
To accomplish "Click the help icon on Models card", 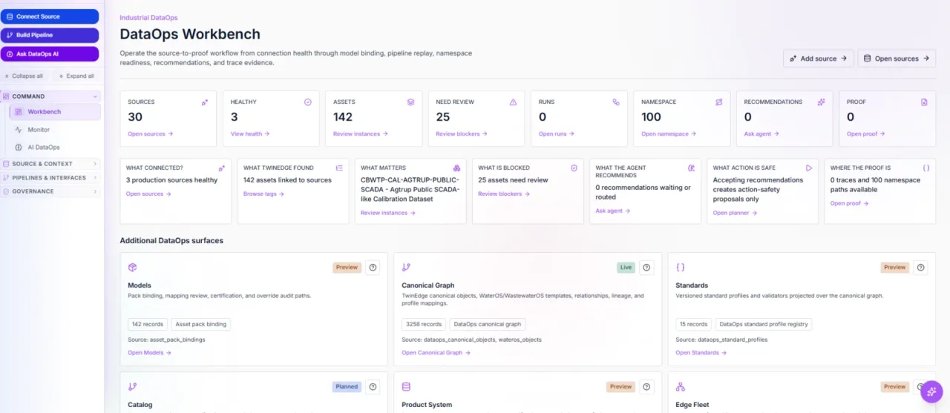I will (x=373, y=268).
